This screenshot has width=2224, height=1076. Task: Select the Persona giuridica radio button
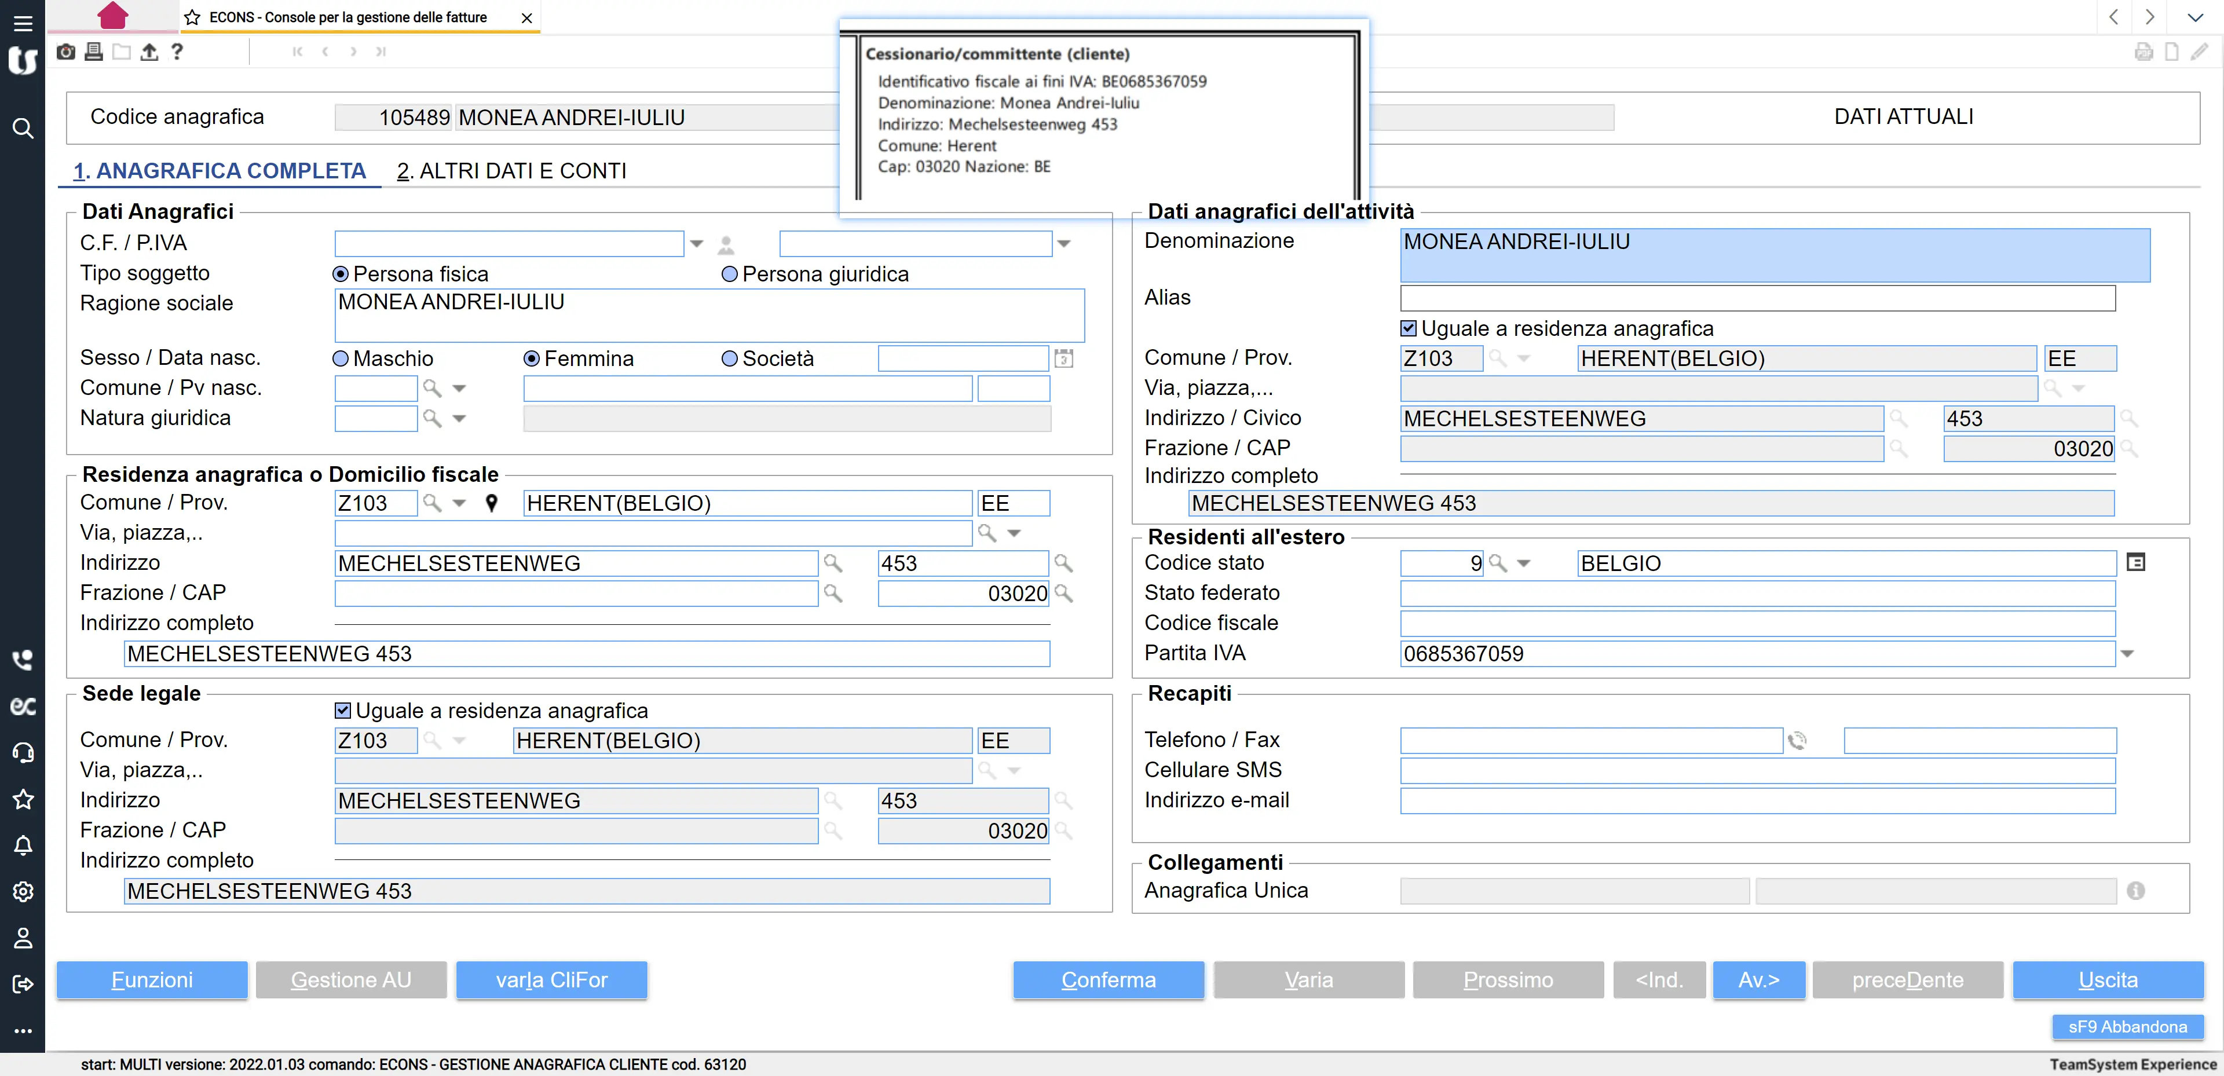click(x=730, y=274)
